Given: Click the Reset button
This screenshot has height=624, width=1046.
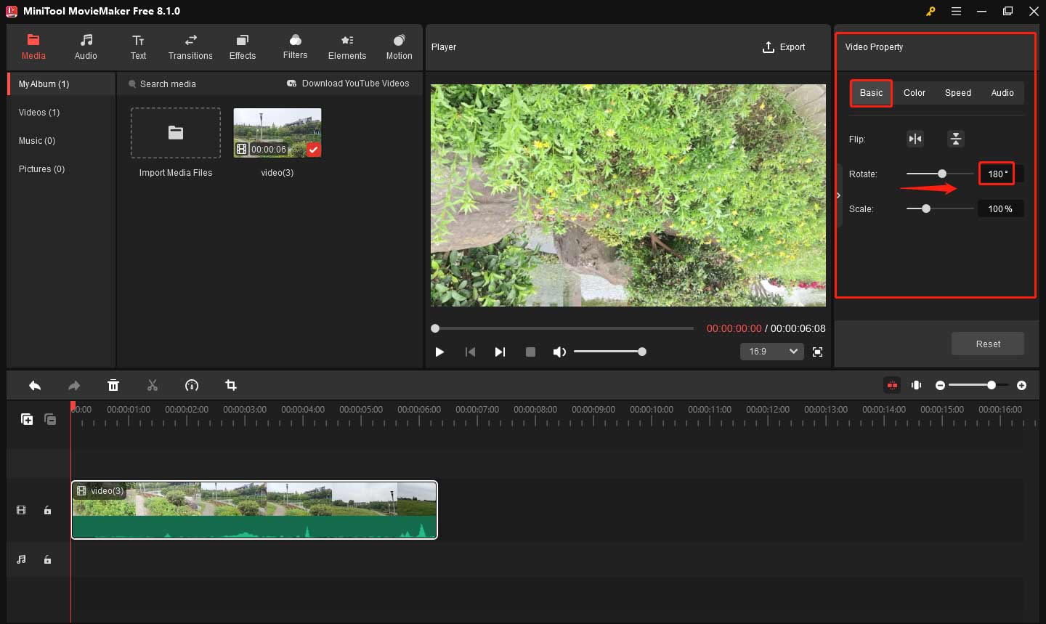Looking at the screenshot, I should [988, 344].
